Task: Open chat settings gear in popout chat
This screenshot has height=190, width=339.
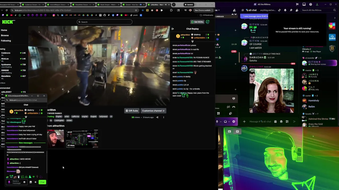Action: tap(35, 182)
